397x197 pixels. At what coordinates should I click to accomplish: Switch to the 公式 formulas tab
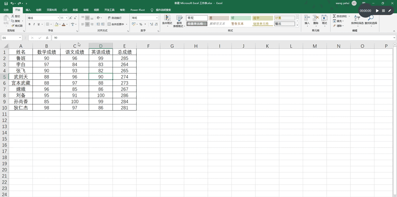65,10
